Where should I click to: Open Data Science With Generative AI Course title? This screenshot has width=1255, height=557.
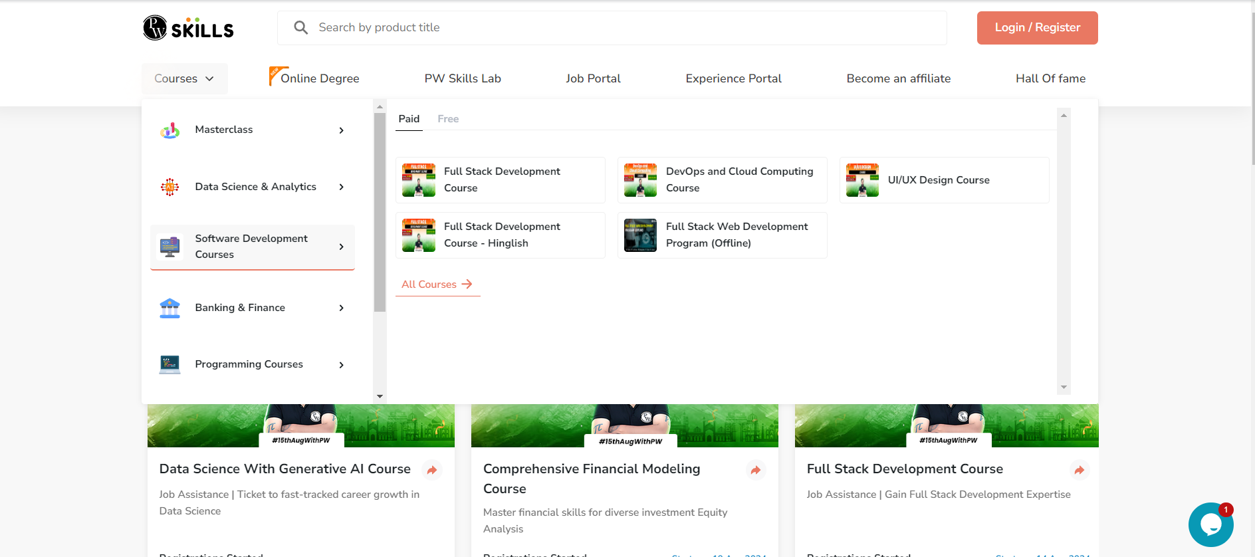(x=285, y=469)
